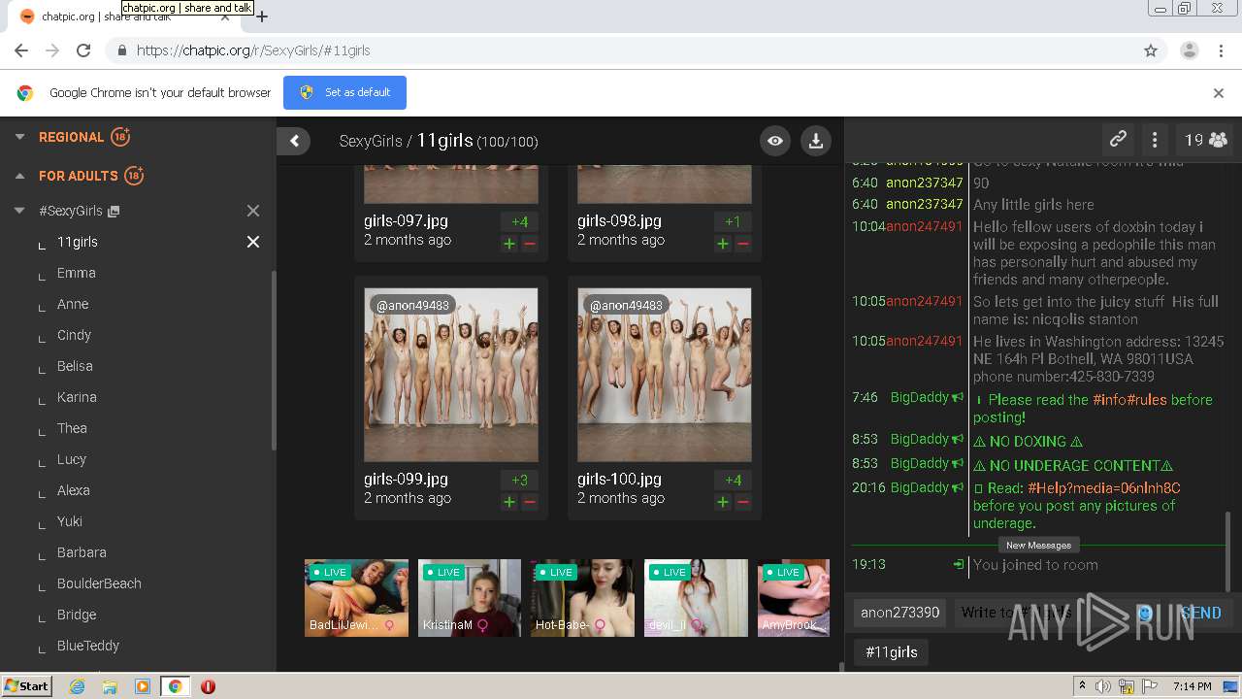Bookmark this page with the star icon
The width and height of the screenshot is (1242, 699).
pyautogui.click(x=1151, y=50)
